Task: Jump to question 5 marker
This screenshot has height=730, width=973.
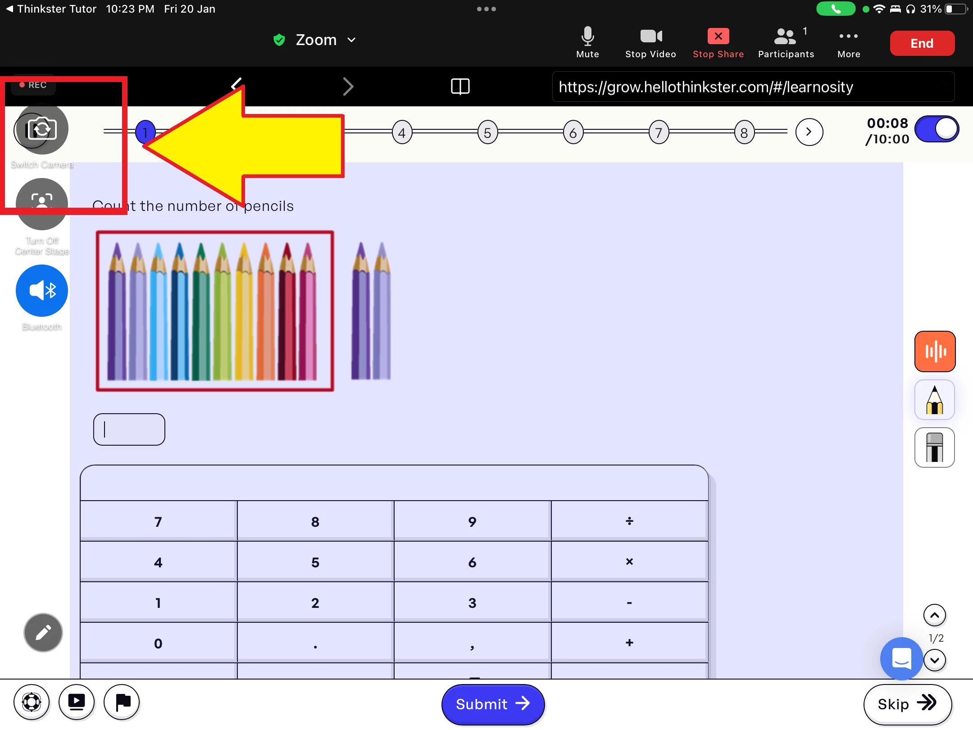Action: click(x=487, y=132)
